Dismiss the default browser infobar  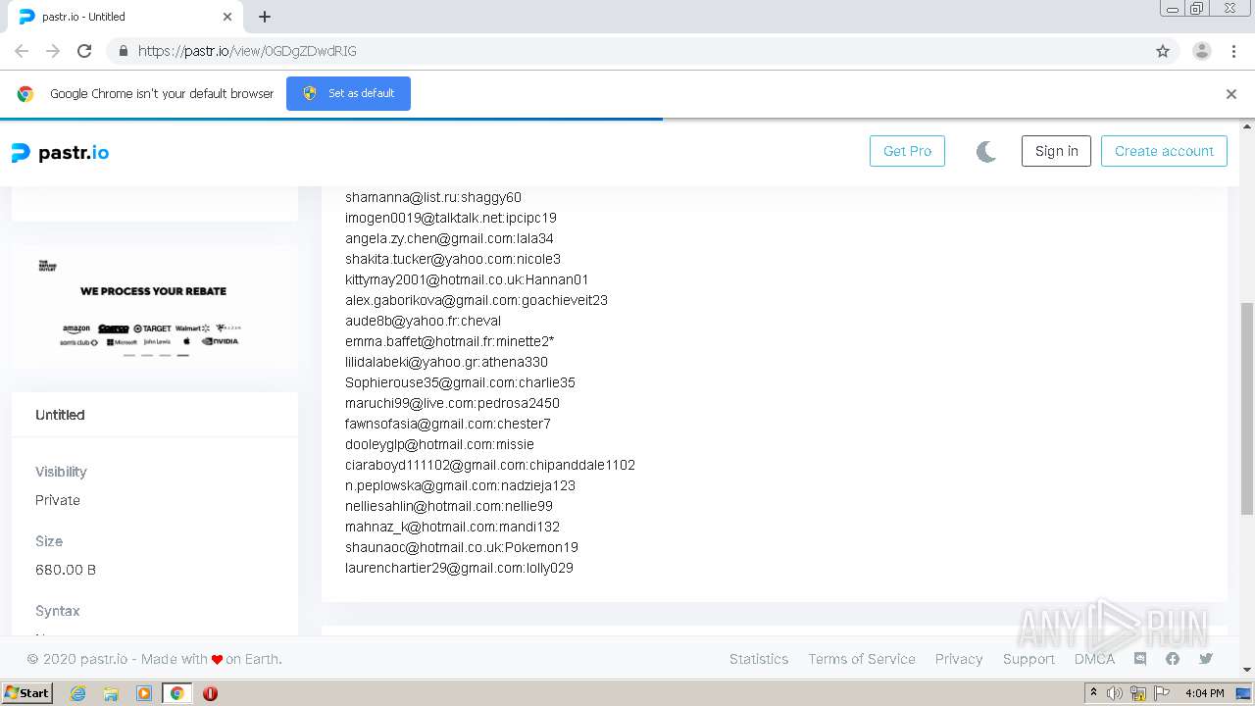click(1231, 94)
